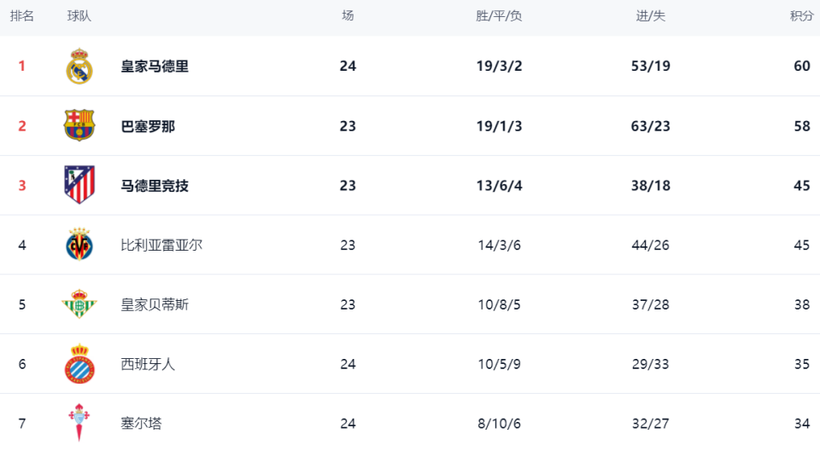Click the Celta Vigo club crest
The height and width of the screenshot is (451, 820).
point(79,422)
